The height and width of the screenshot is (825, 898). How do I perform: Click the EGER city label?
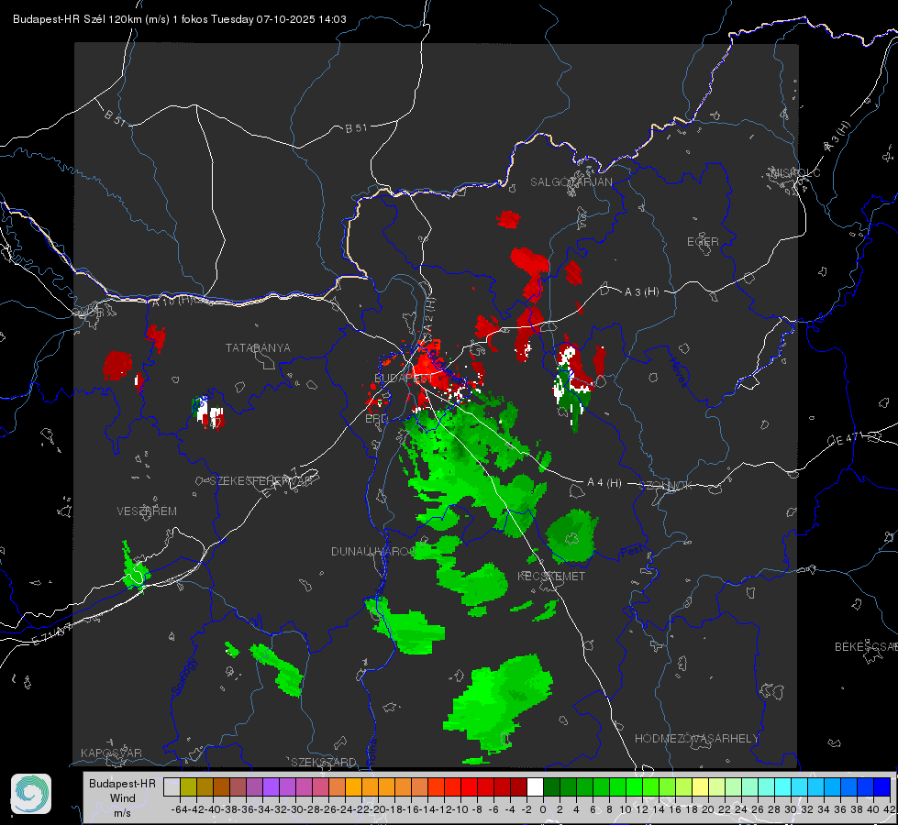703,242
